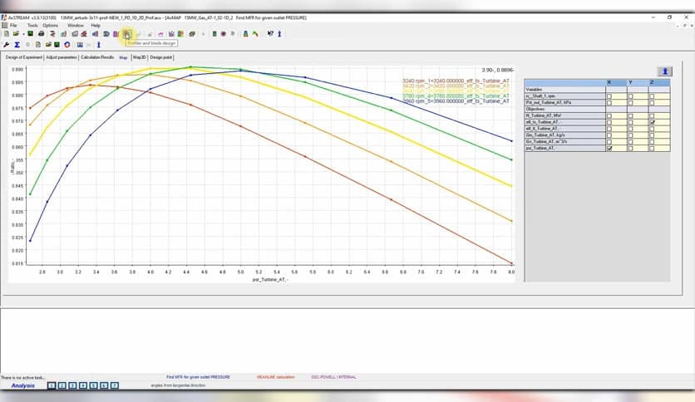Click the info button above the variables table
This screenshot has width=695, height=402.
tap(664, 71)
